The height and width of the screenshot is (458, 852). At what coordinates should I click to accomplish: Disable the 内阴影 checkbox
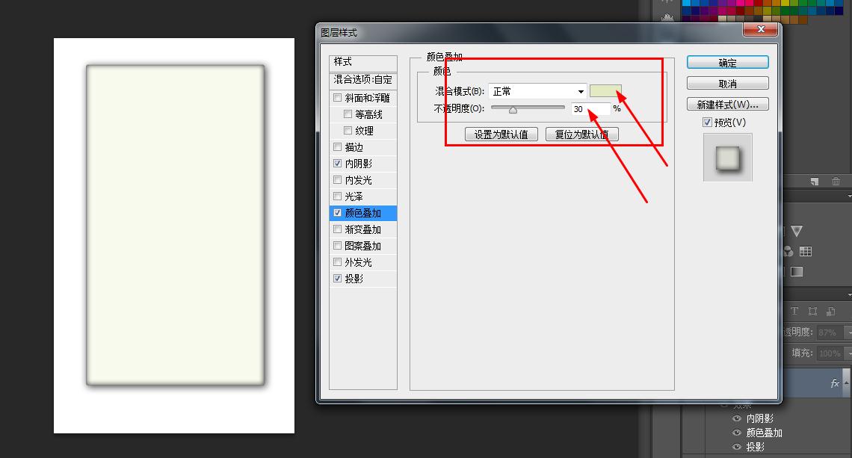(x=338, y=163)
